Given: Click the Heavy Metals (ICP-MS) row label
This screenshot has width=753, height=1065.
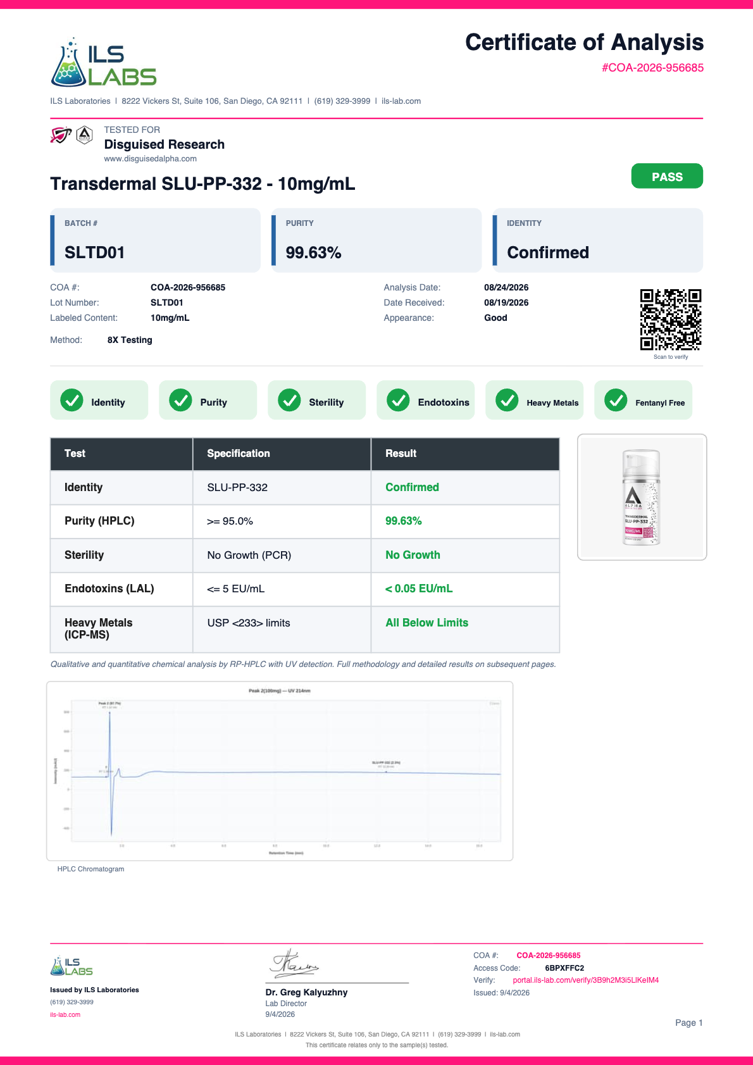Looking at the screenshot, I should pyautogui.click(x=99, y=628).
